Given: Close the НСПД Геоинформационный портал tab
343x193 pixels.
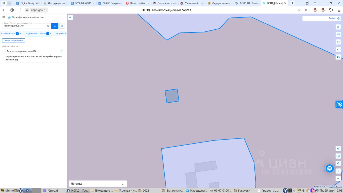Looking at the screenshot, I should [x=285, y=3].
